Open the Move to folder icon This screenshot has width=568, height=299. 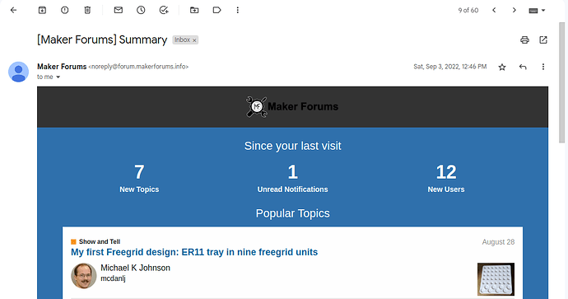tap(194, 10)
